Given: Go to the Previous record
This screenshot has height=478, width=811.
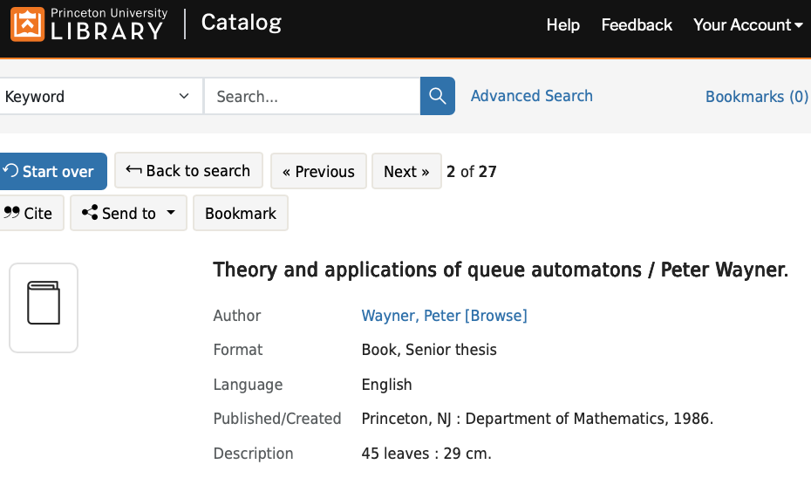Looking at the screenshot, I should coord(318,171).
